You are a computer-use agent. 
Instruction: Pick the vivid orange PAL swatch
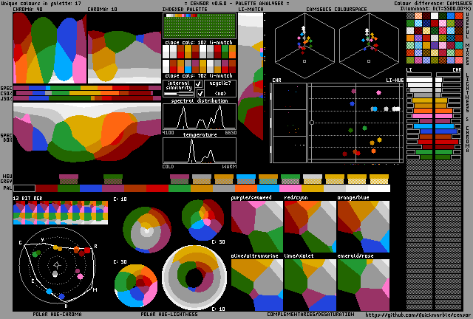pyautogui.click(x=246, y=188)
